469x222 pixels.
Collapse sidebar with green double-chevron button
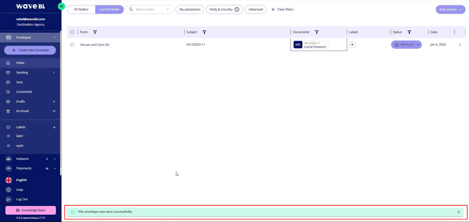[61, 6]
